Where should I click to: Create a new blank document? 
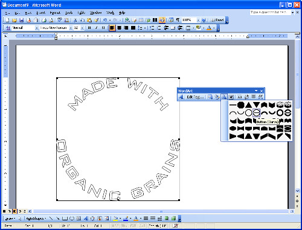coord(7,20)
